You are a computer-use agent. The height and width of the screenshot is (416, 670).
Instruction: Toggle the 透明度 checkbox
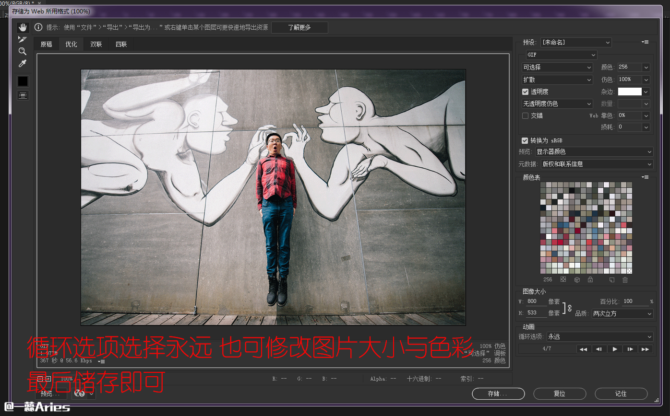pyautogui.click(x=525, y=92)
